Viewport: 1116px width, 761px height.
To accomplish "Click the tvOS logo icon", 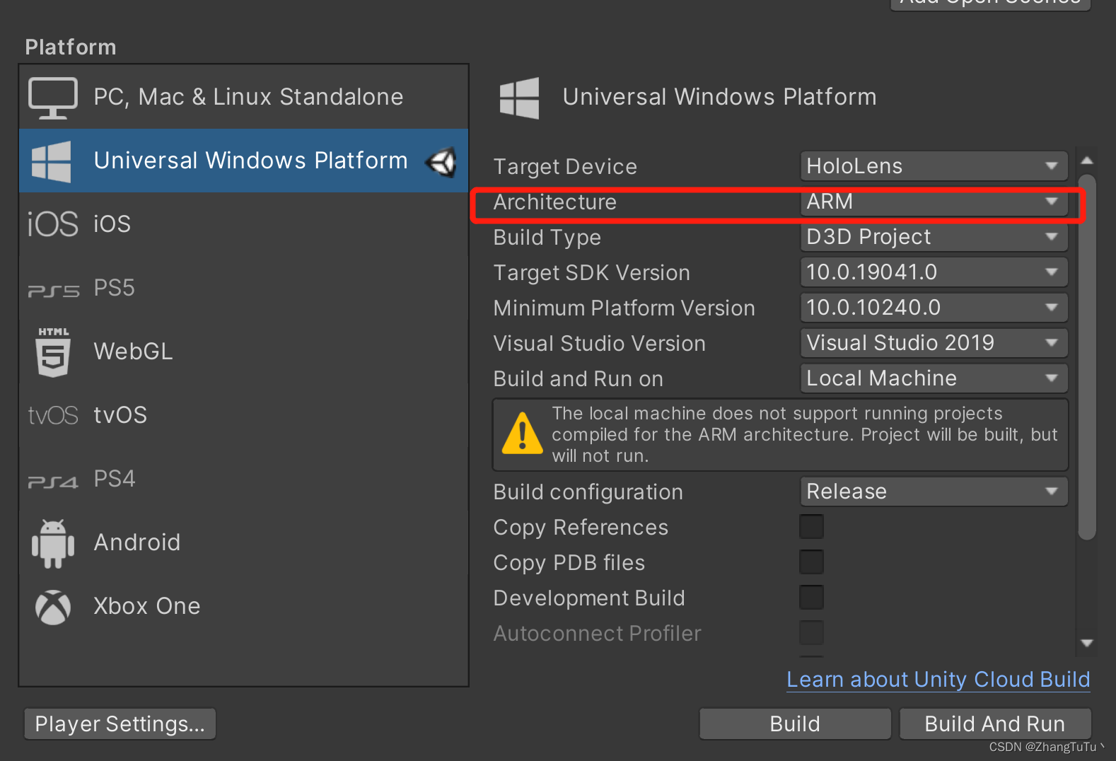I will click(53, 415).
